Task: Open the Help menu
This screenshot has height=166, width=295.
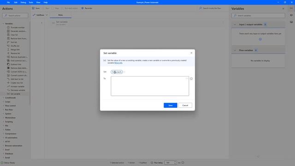Action: point(46,2)
